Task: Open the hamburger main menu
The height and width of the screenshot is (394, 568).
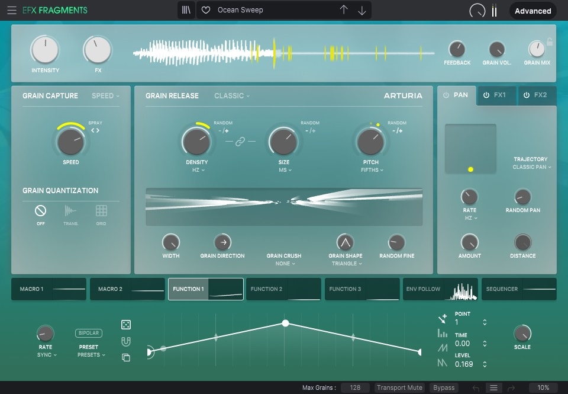Action: pyautogui.click(x=12, y=10)
